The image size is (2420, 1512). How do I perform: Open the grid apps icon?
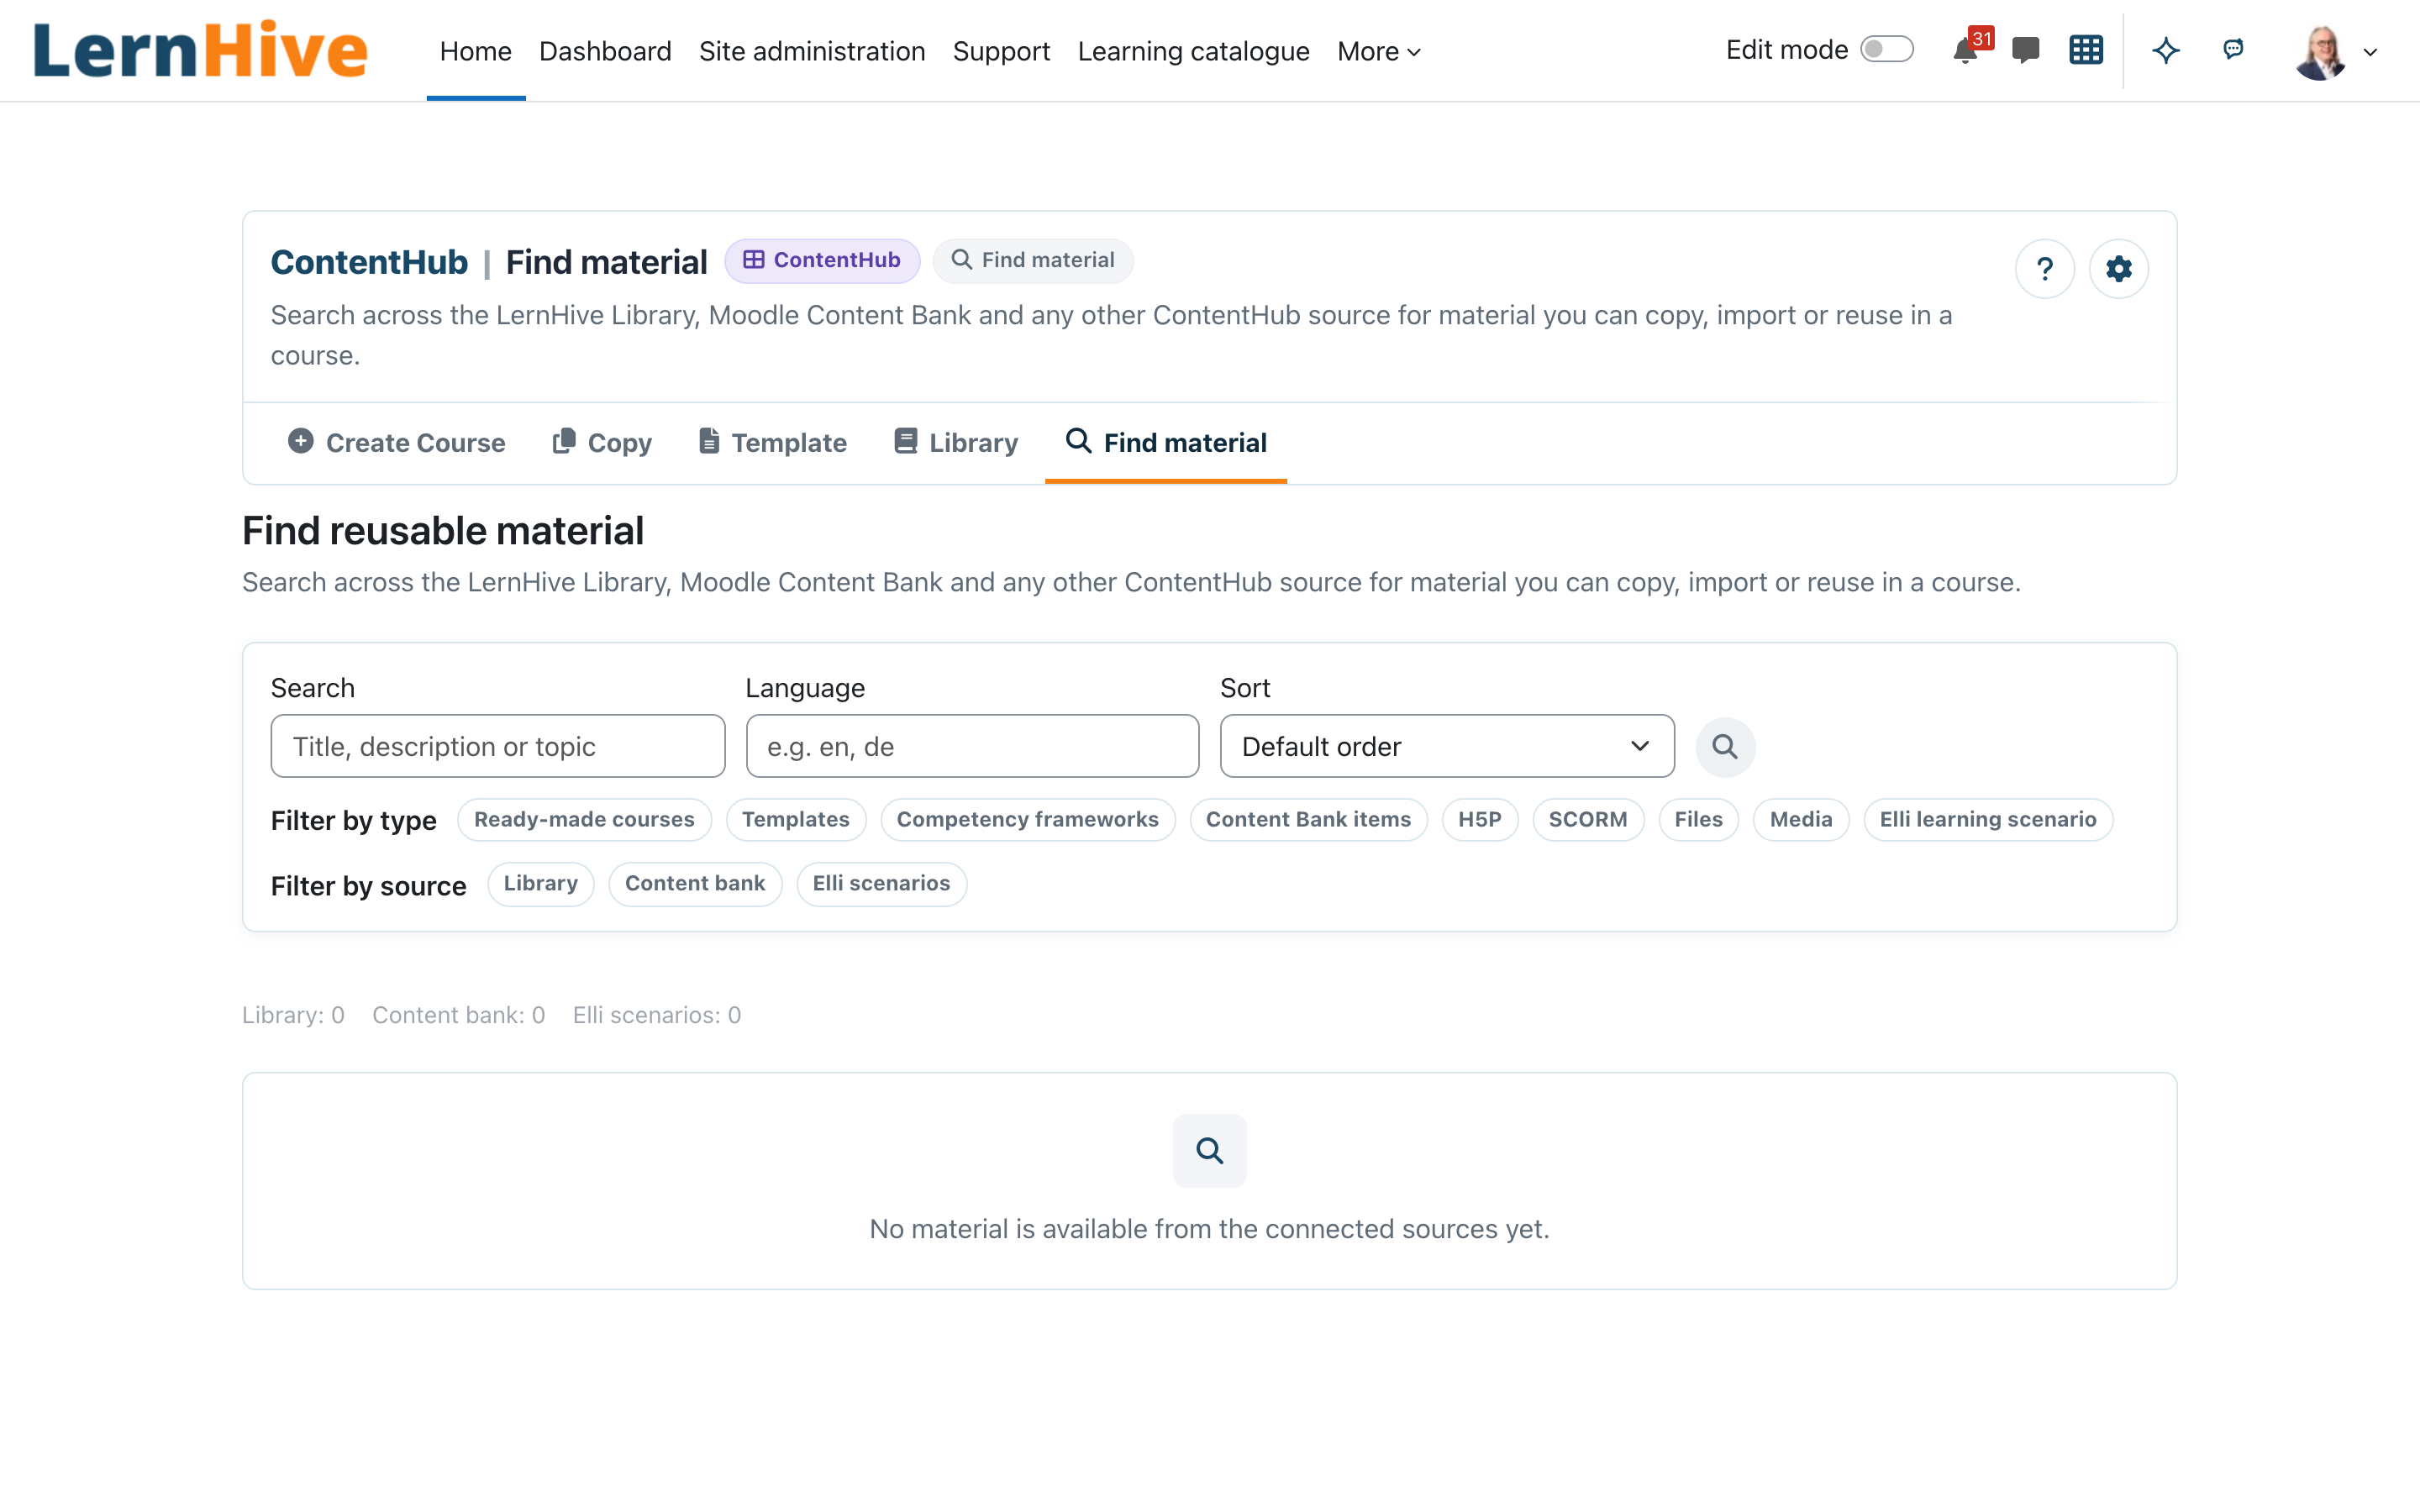(2086, 50)
